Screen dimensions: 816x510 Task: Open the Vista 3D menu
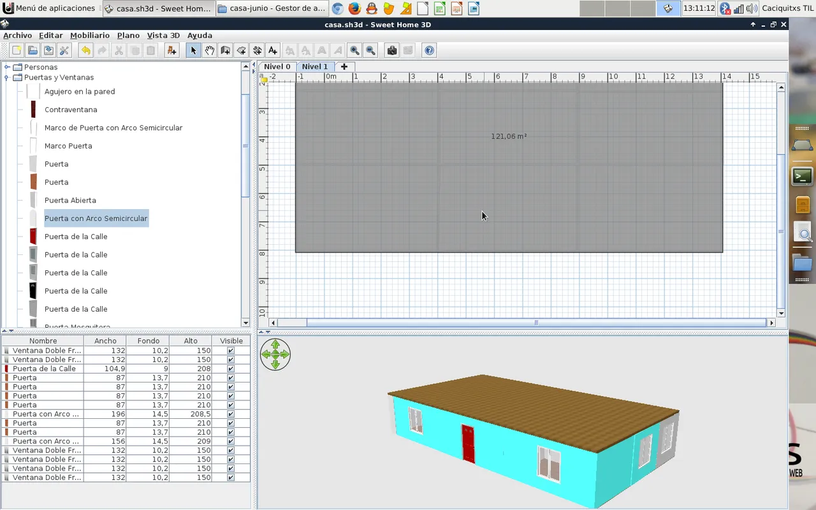[163, 35]
